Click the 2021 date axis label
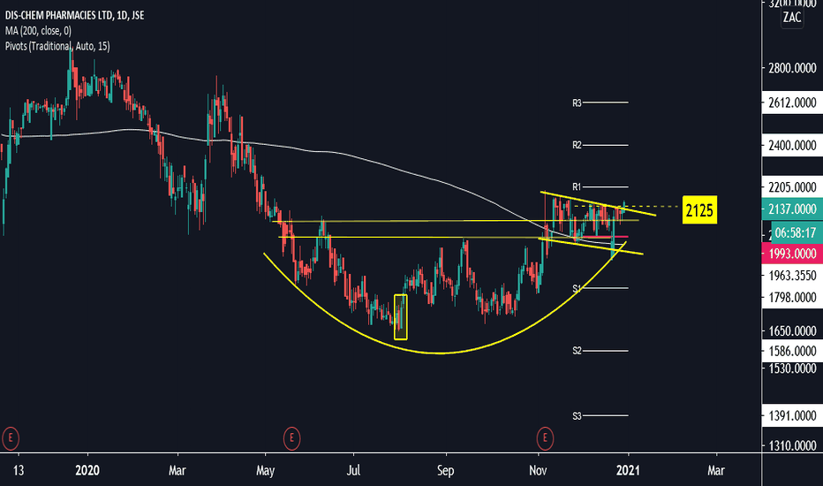The image size is (823, 486). pos(628,470)
